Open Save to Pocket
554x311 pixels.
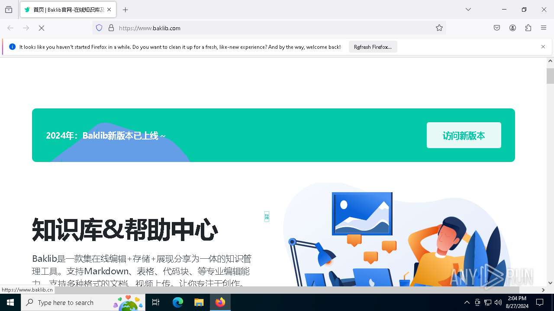[x=497, y=28]
